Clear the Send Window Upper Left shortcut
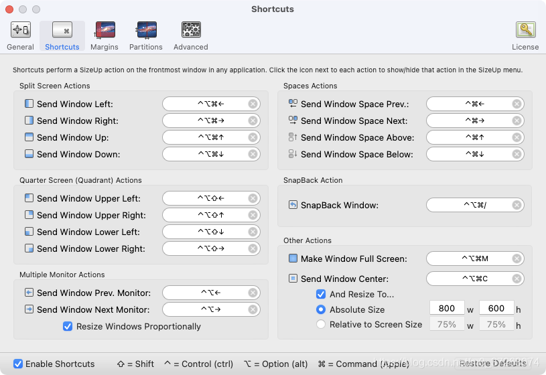Viewport: 546px width, 375px height. tap(253, 198)
